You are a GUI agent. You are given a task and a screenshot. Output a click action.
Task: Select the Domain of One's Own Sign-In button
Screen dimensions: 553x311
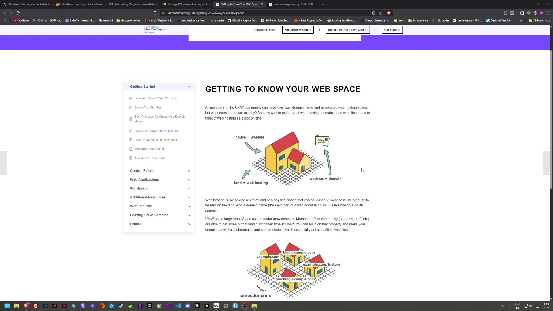point(347,30)
